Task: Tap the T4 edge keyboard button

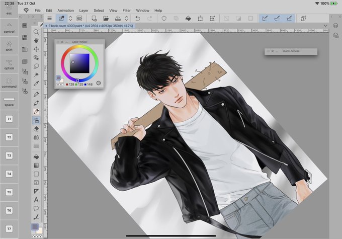Action: coord(9,174)
